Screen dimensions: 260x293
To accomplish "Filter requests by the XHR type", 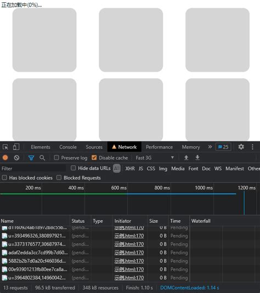I will pyautogui.click(x=130, y=169).
